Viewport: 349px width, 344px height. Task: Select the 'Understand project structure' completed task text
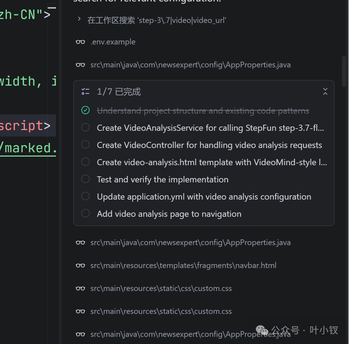(x=203, y=111)
